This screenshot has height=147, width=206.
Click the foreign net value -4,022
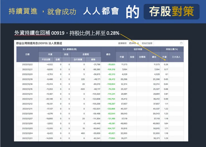[50, 64]
